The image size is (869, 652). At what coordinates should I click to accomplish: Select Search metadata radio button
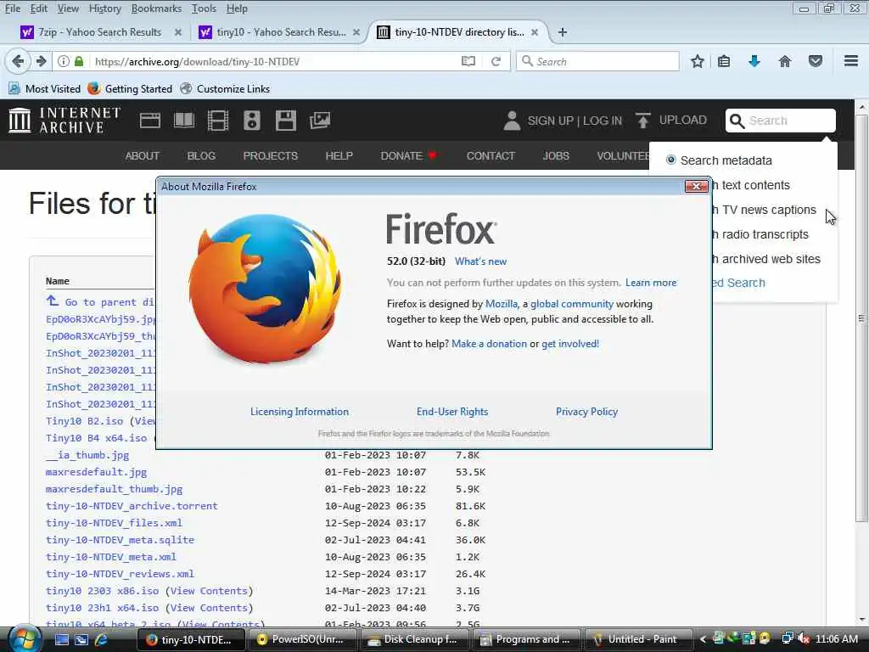point(671,160)
